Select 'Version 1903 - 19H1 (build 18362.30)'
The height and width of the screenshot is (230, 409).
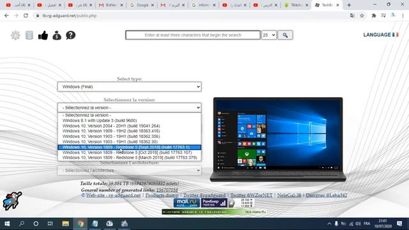click(x=129, y=142)
